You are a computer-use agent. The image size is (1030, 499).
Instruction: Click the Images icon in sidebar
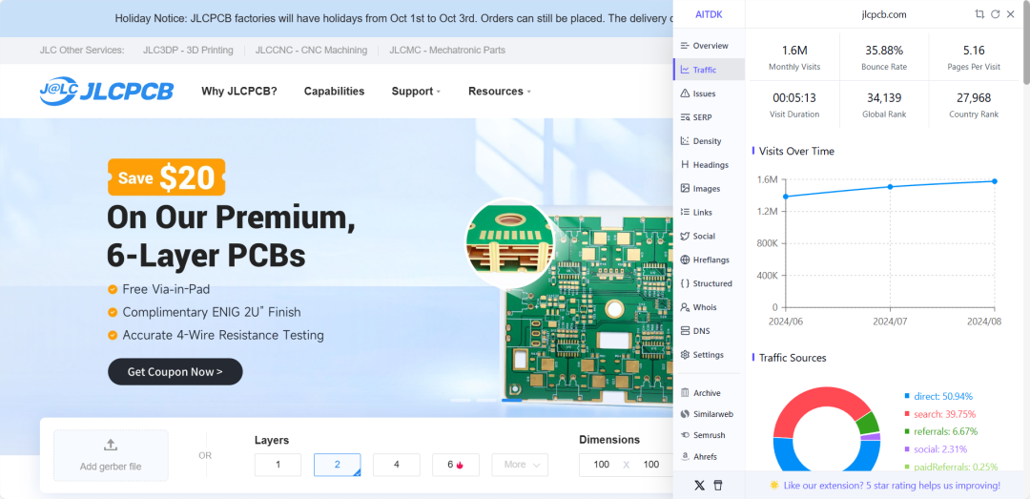click(x=685, y=188)
